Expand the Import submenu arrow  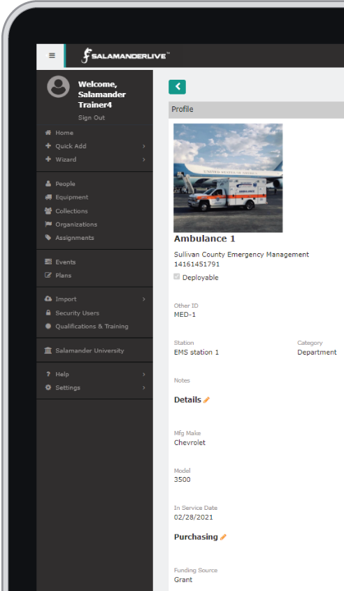click(x=144, y=299)
